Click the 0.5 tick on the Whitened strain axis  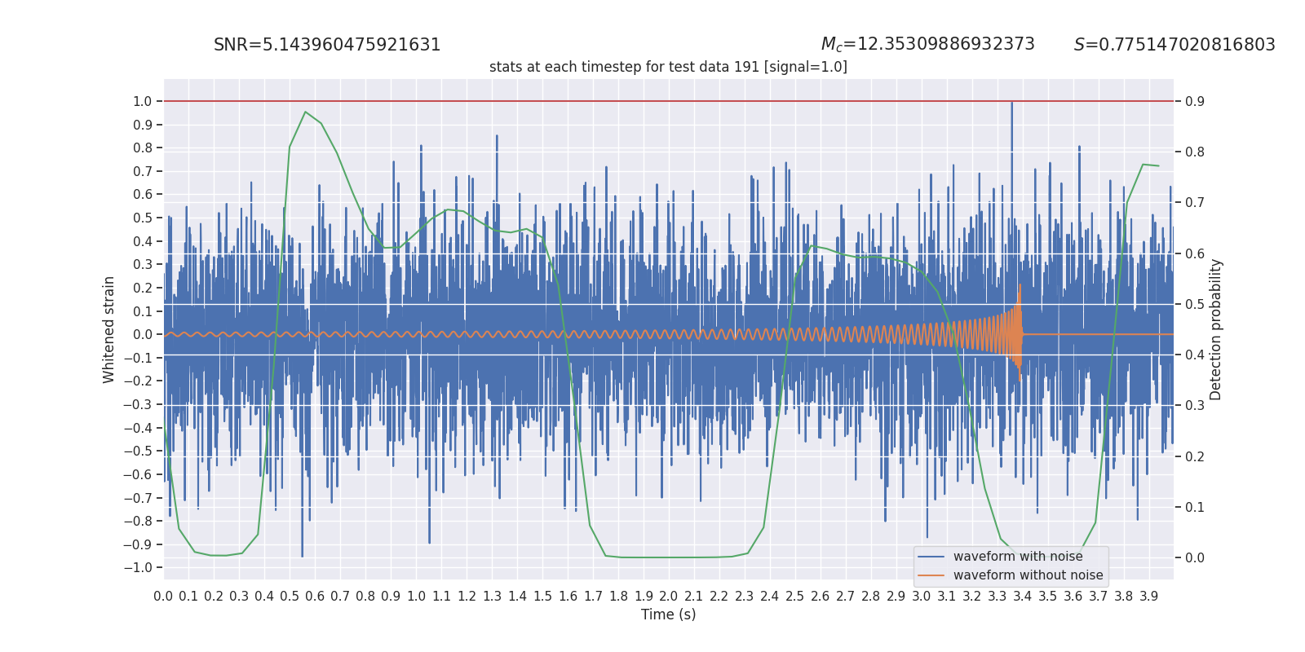point(143,218)
